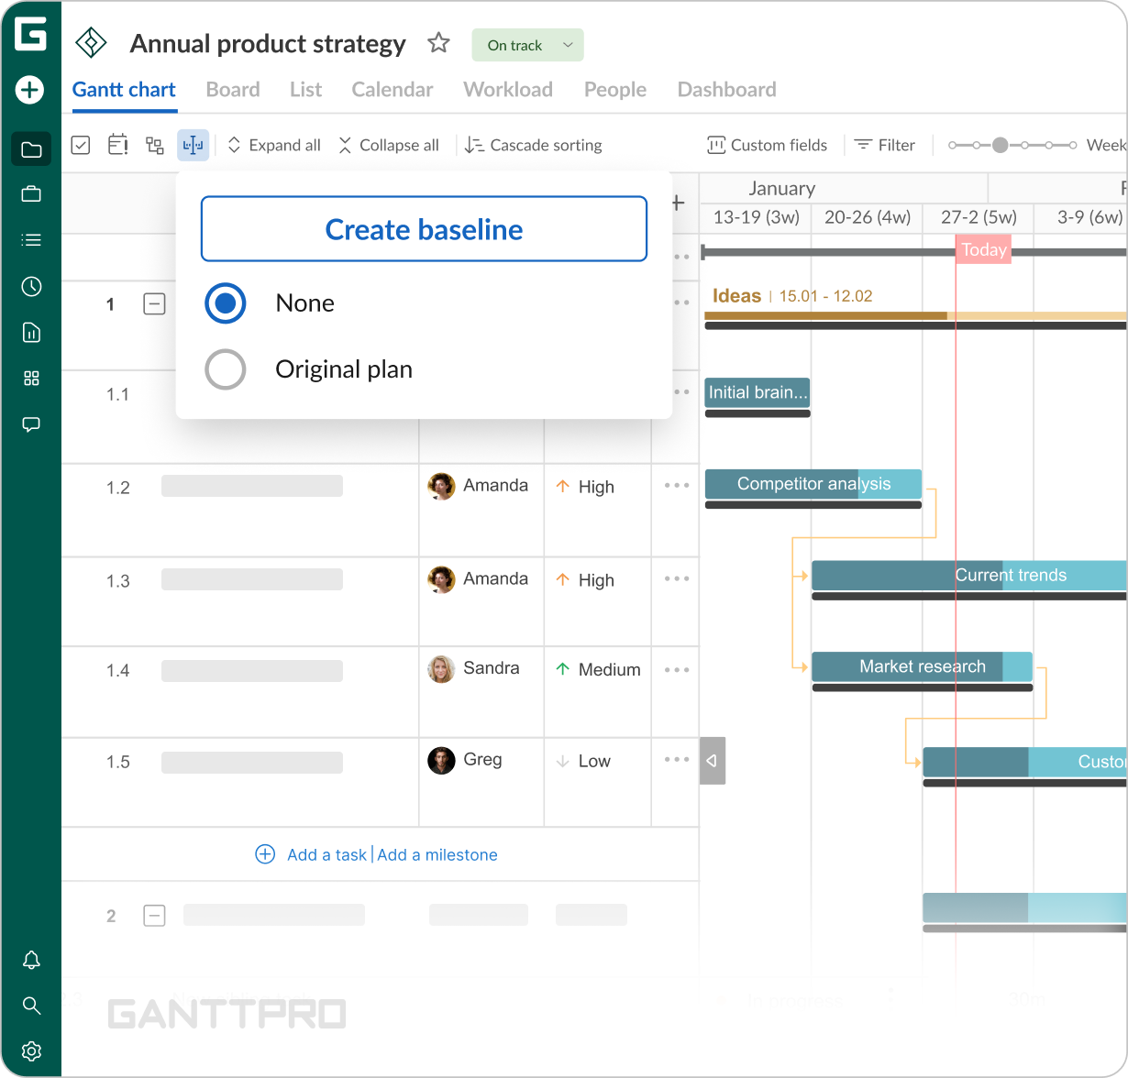Star the Annual product strategy project

pos(439,43)
